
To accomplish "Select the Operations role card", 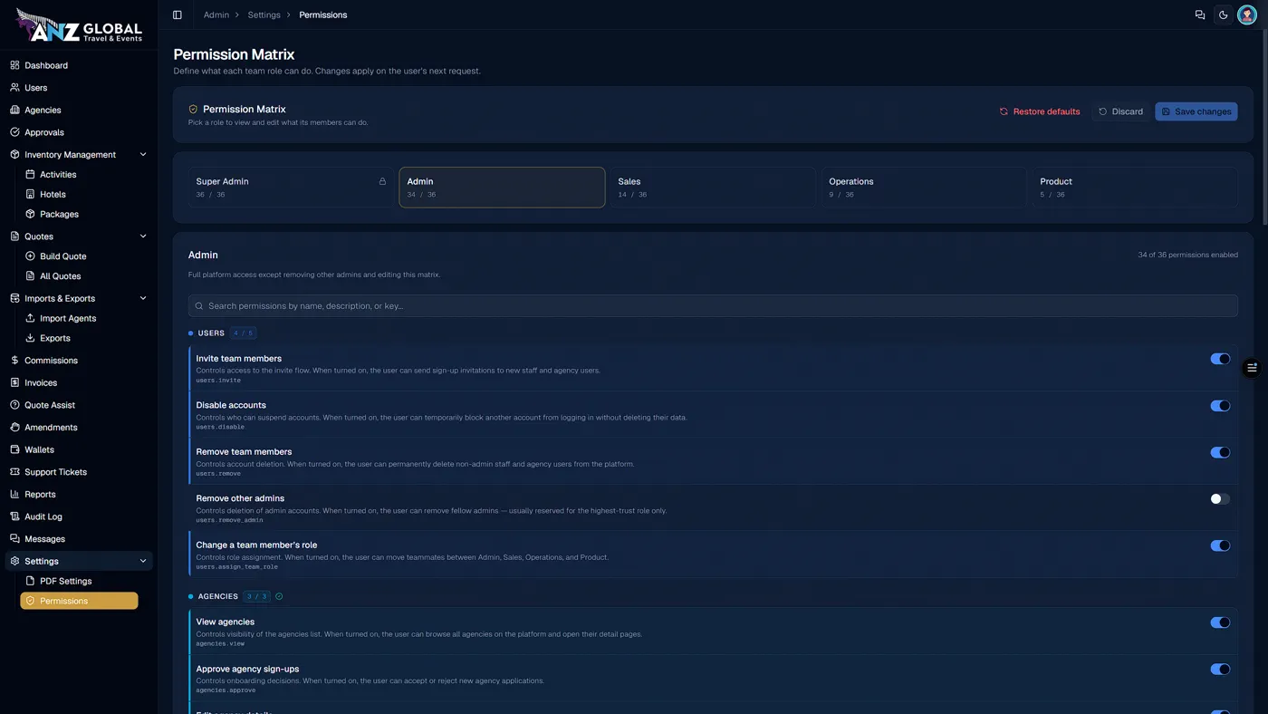I will click(924, 188).
